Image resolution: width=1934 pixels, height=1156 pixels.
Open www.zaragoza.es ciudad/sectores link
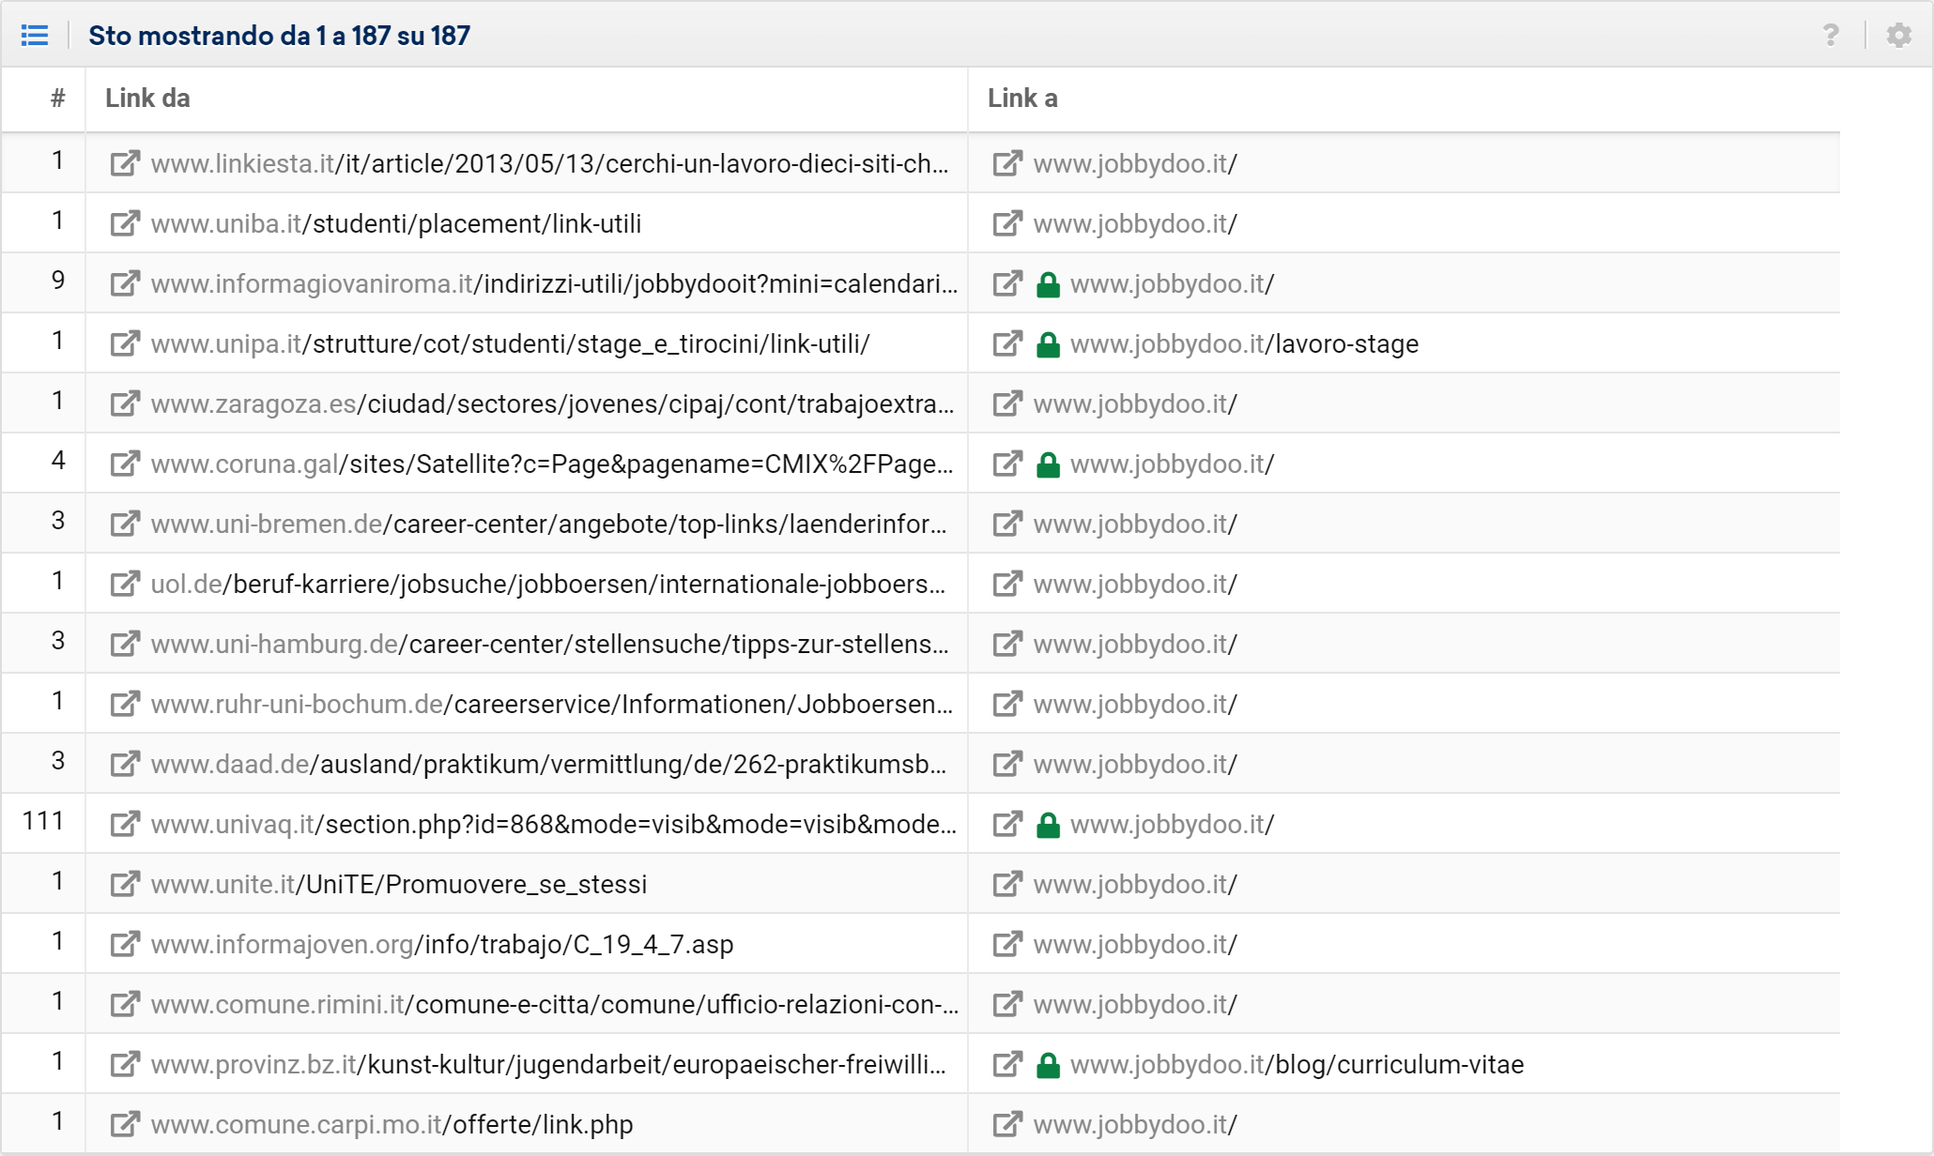click(x=552, y=404)
